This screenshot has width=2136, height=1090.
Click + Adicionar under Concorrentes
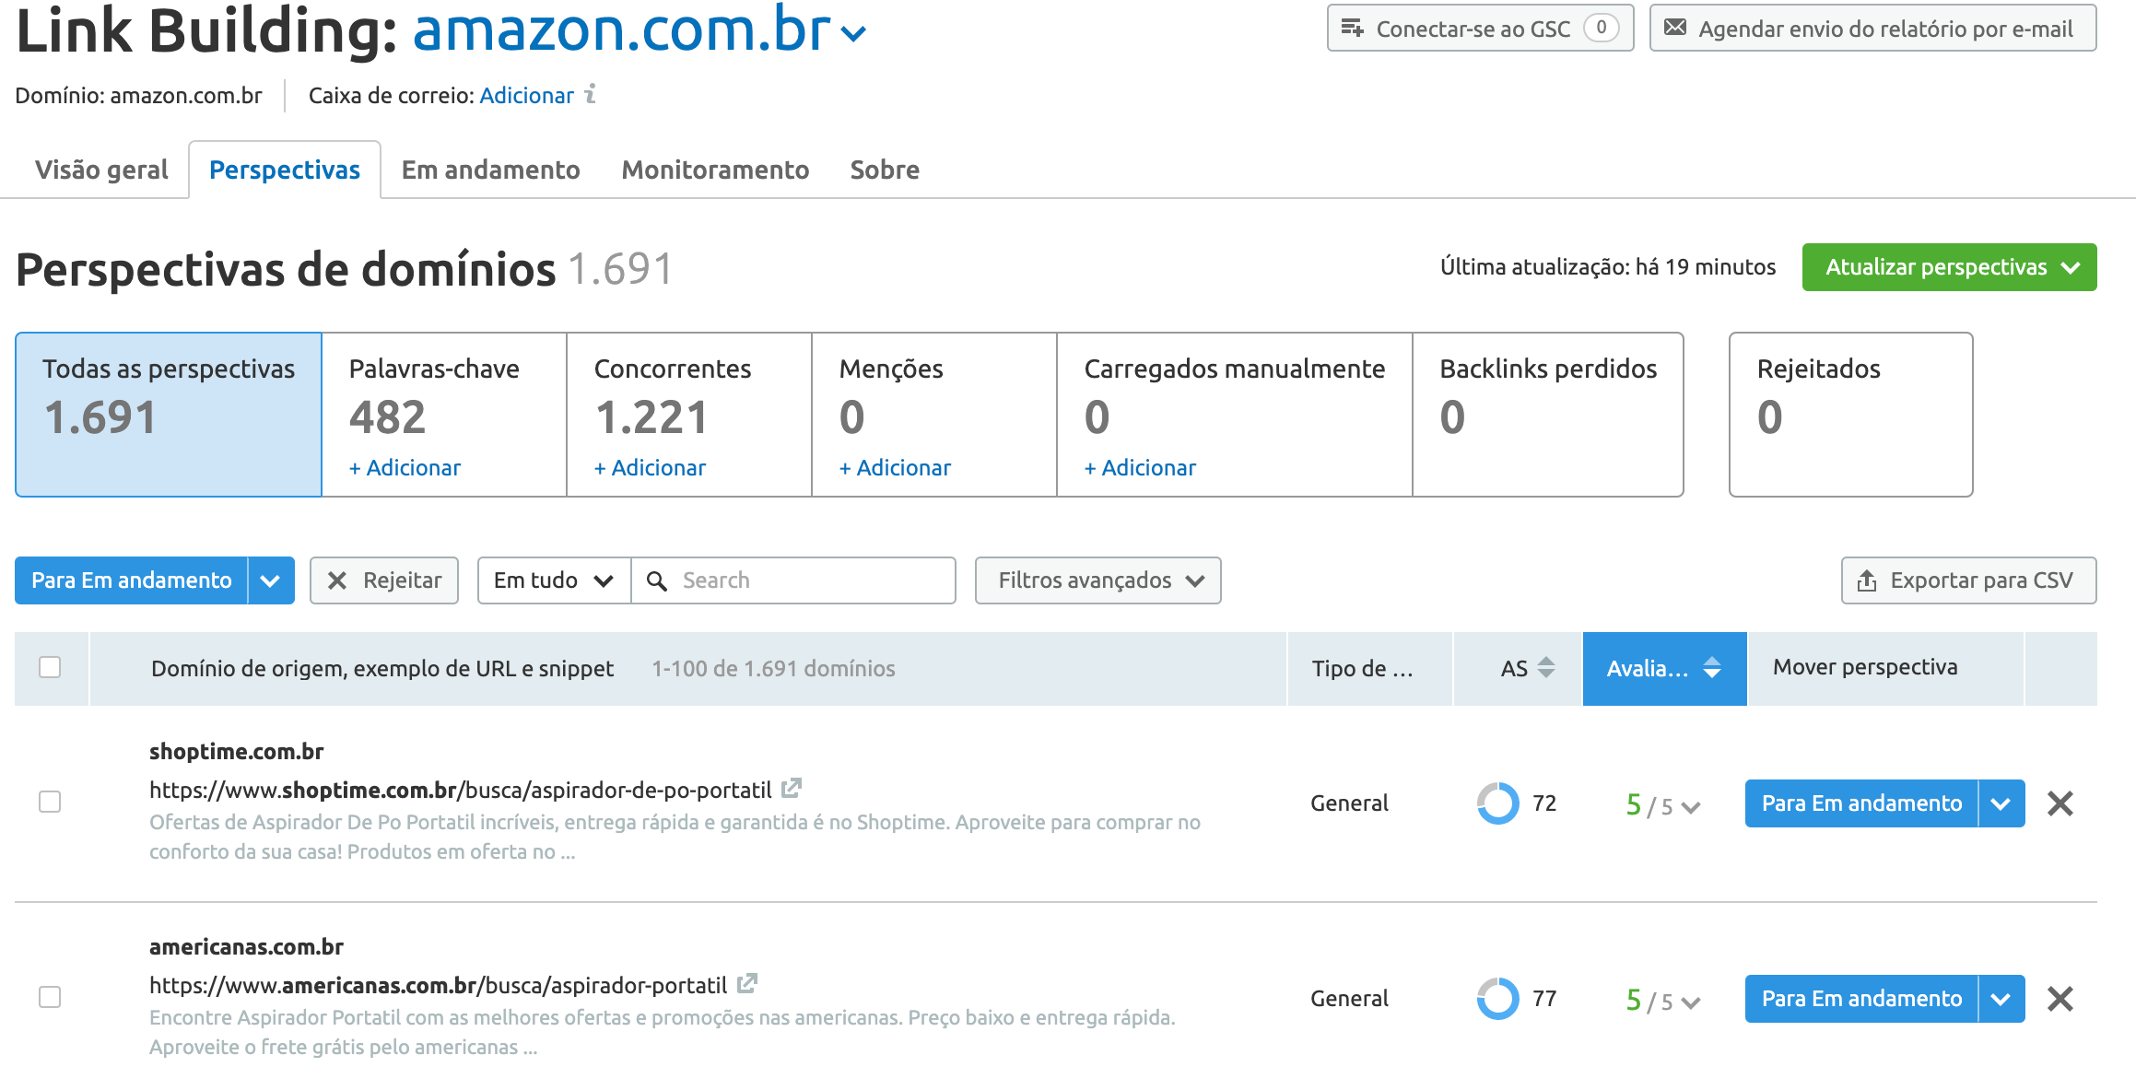click(650, 468)
